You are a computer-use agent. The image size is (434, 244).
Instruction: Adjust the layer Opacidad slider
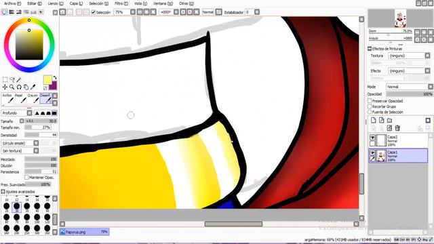click(410, 94)
